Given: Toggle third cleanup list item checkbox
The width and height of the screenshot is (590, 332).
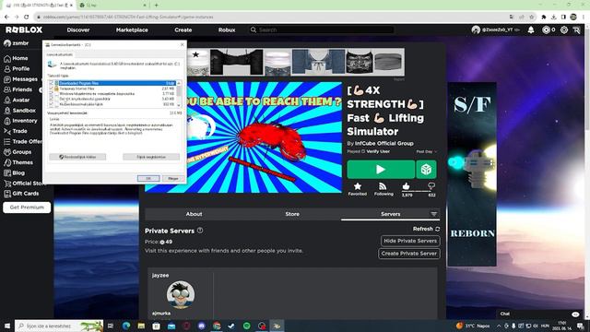Looking at the screenshot, I should click(52, 94).
